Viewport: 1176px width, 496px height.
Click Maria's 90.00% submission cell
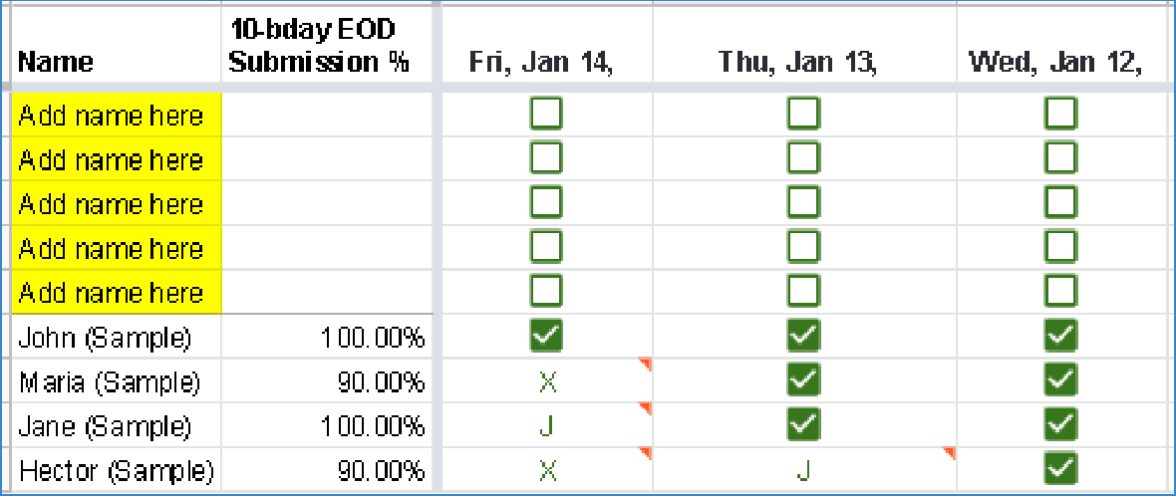381,382
